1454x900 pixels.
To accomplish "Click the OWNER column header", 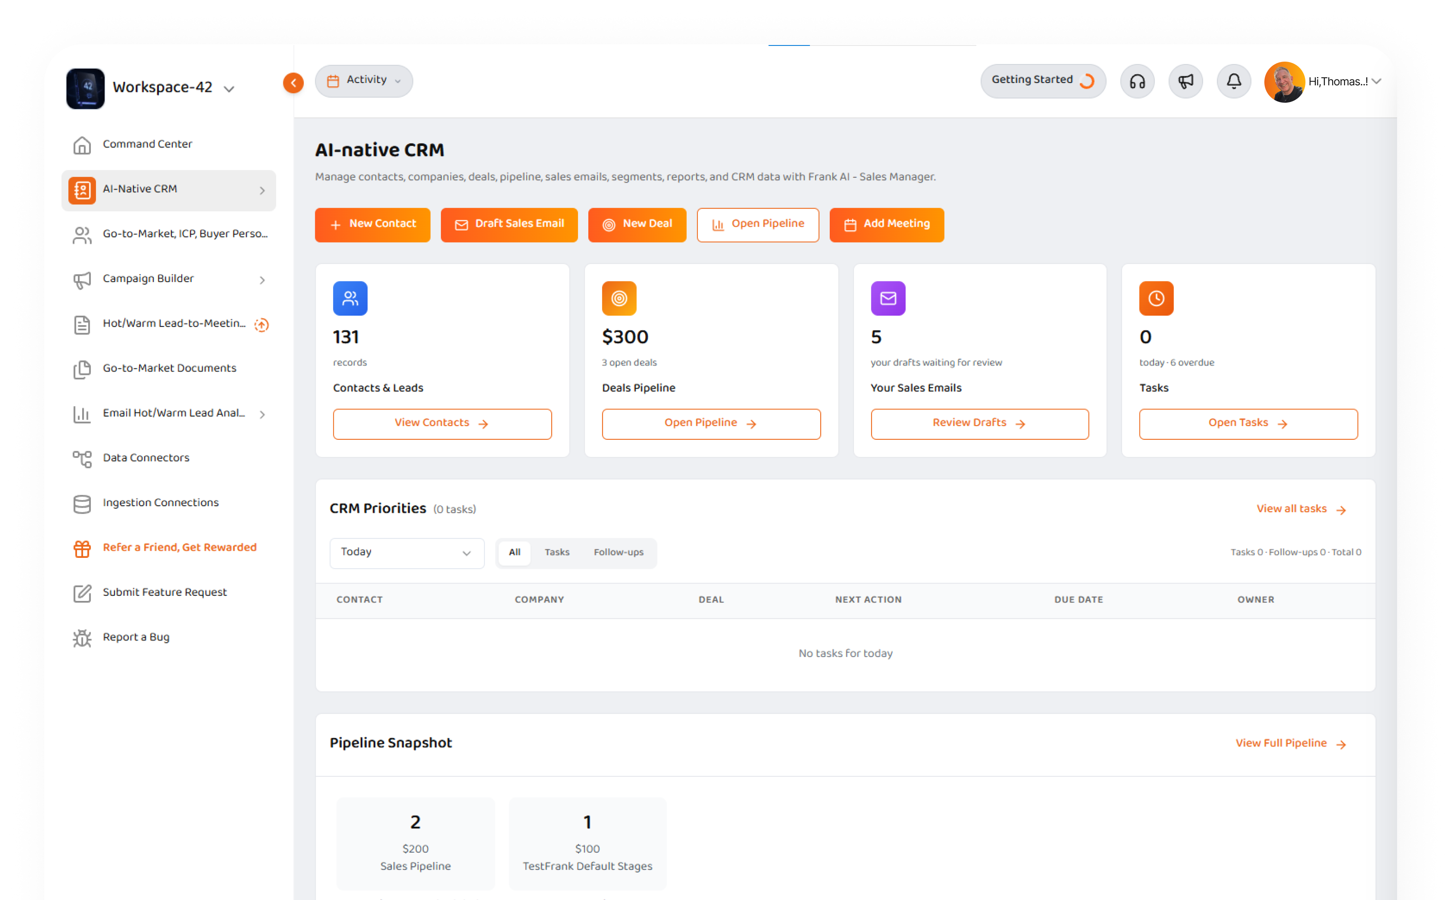I will [x=1255, y=600].
